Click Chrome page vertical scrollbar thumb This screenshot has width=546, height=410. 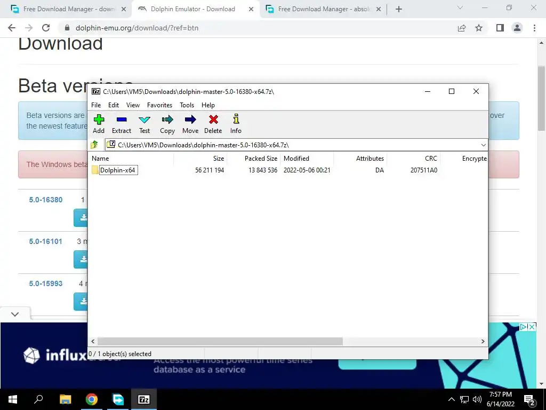point(542,98)
